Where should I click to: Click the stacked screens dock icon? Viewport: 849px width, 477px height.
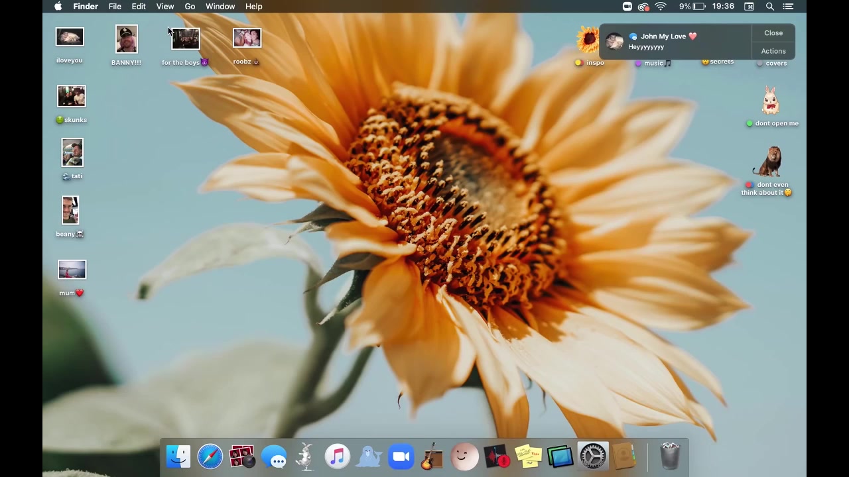tap(560, 456)
